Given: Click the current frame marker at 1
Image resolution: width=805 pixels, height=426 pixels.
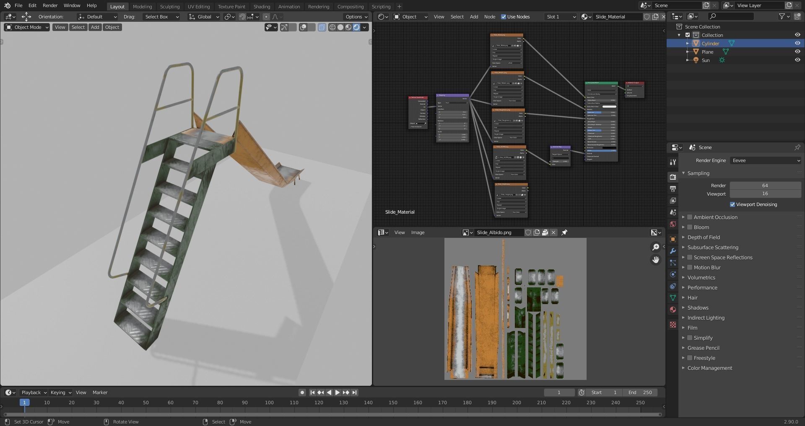Looking at the screenshot, I should (x=24, y=402).
